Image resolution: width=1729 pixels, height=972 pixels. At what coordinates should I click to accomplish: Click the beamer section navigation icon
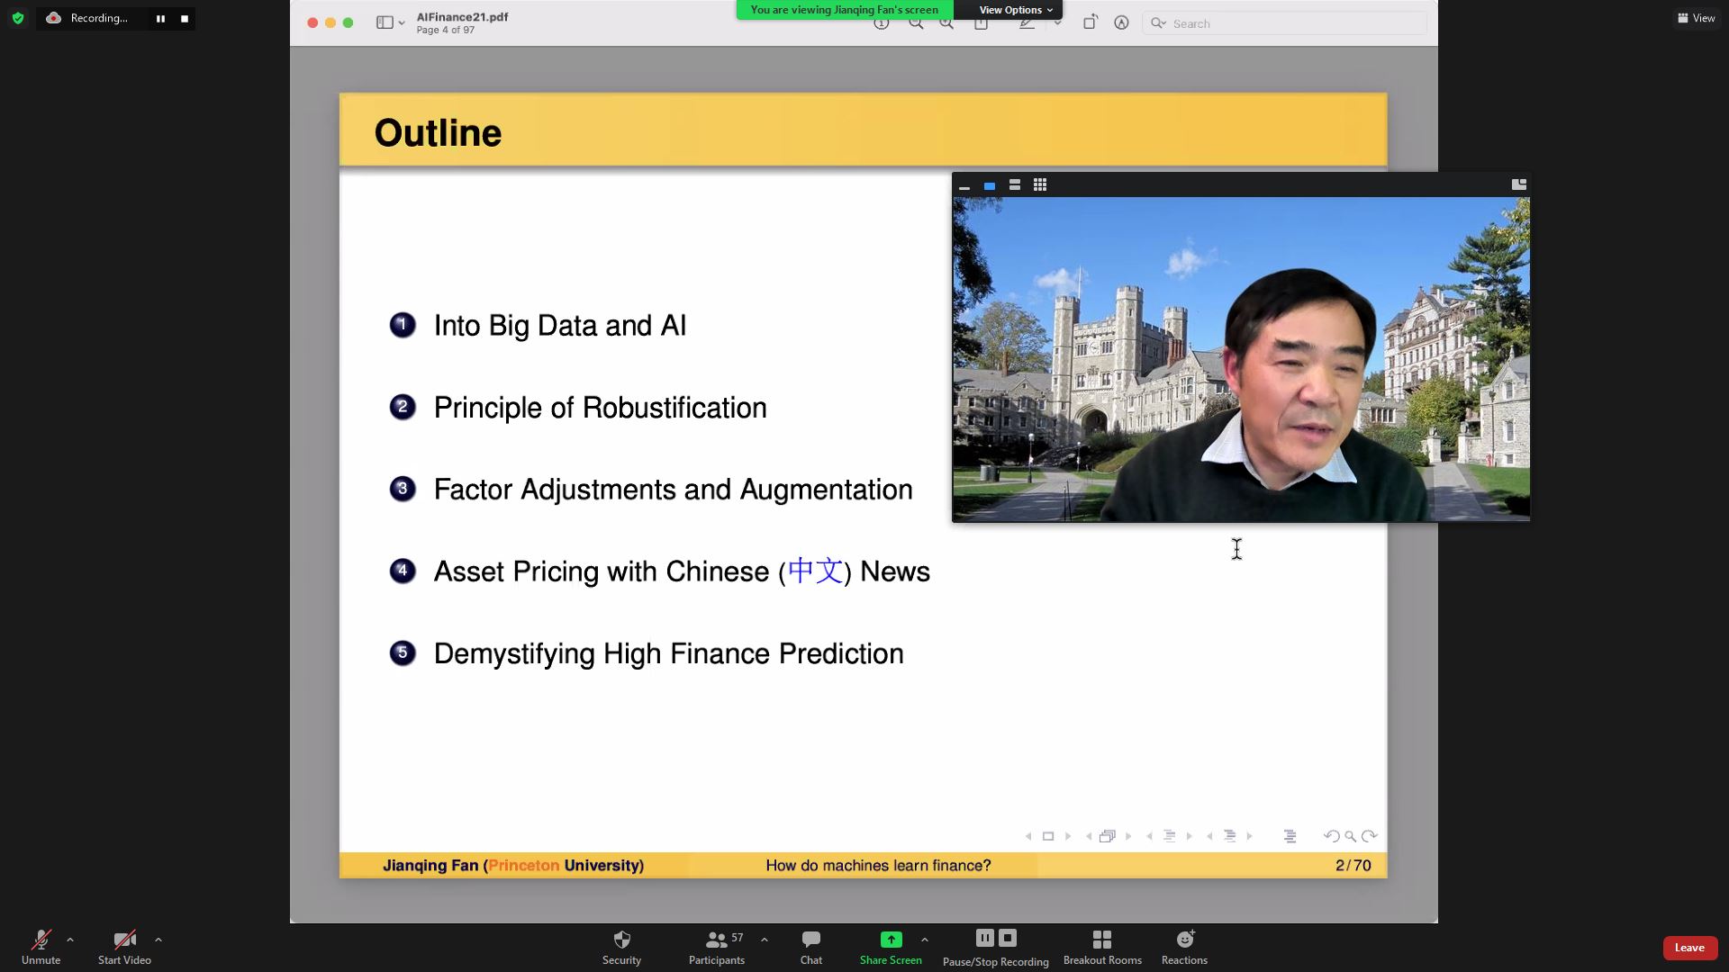pos(1229,836)
